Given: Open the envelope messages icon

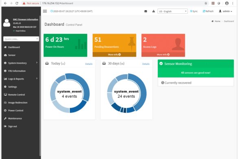Looking at the screenshot, I should coord(146,11).
